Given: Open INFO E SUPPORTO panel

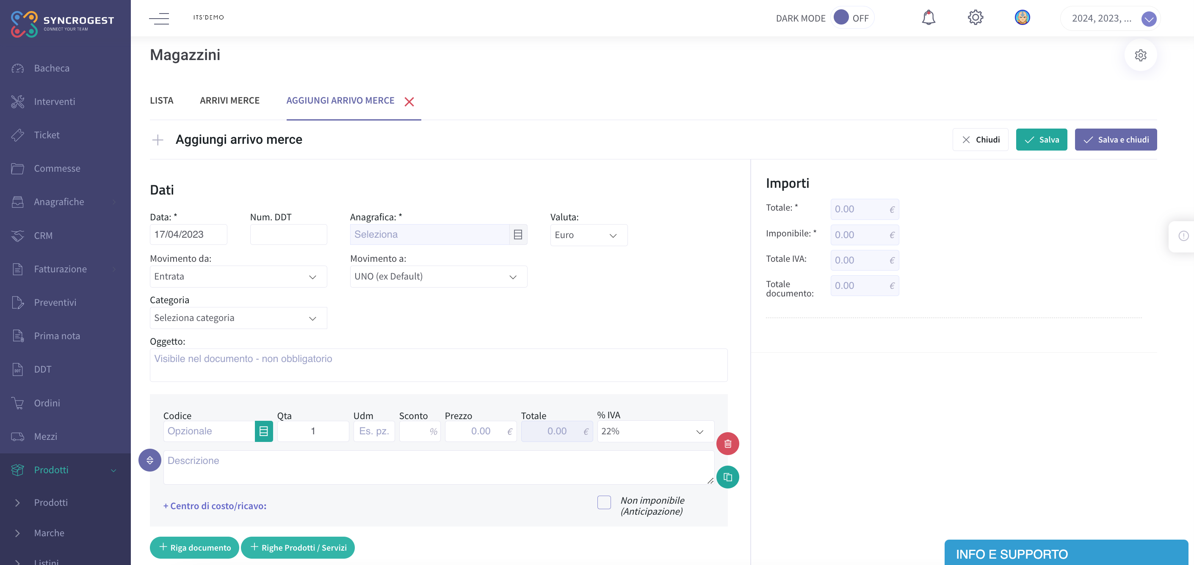Looking at the screenshot, I should (1066, 553).
